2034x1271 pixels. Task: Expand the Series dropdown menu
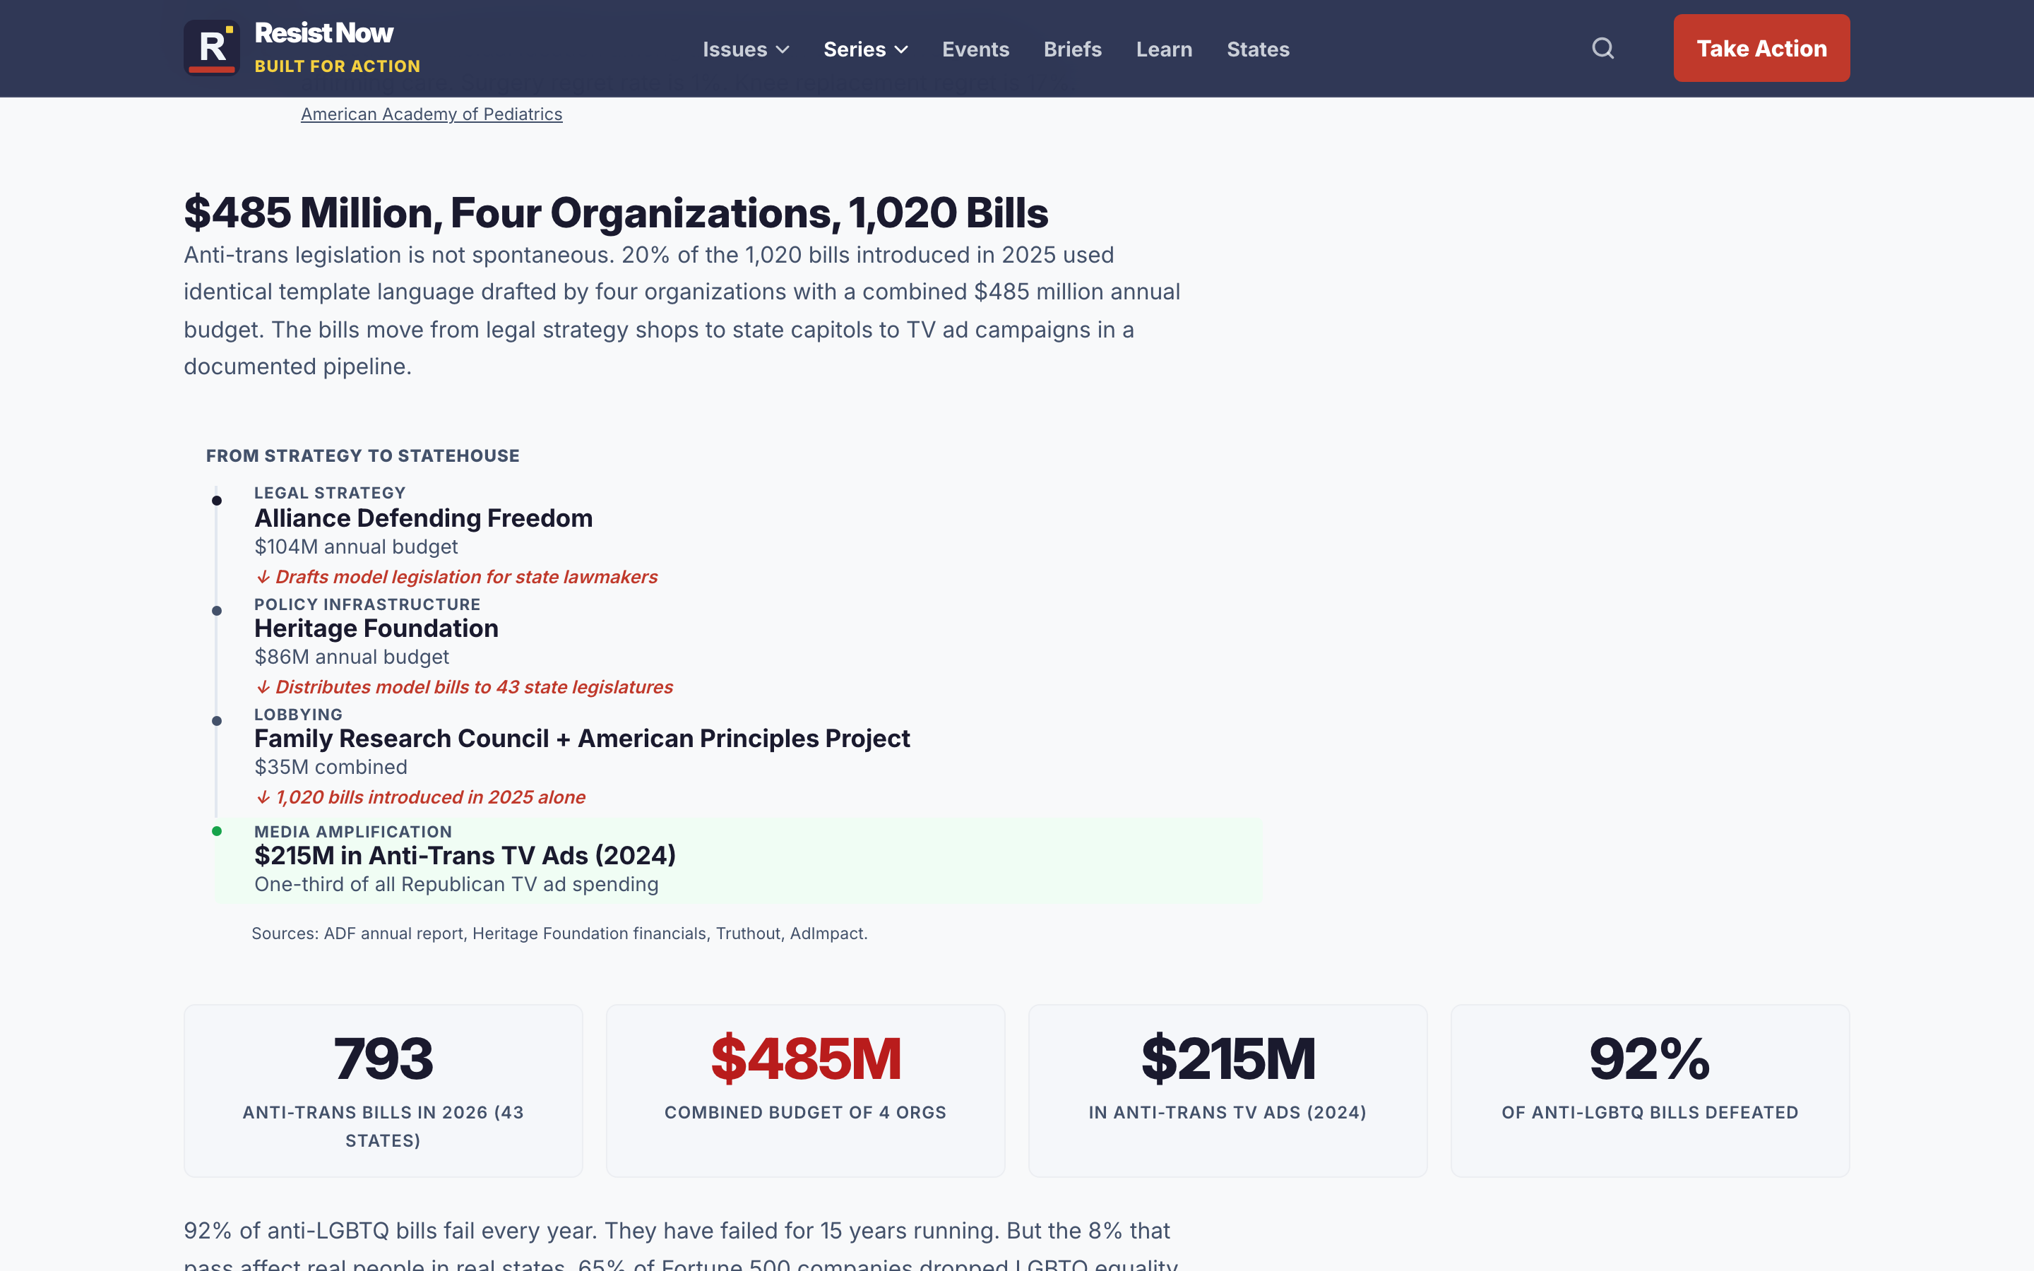(866, 49)
